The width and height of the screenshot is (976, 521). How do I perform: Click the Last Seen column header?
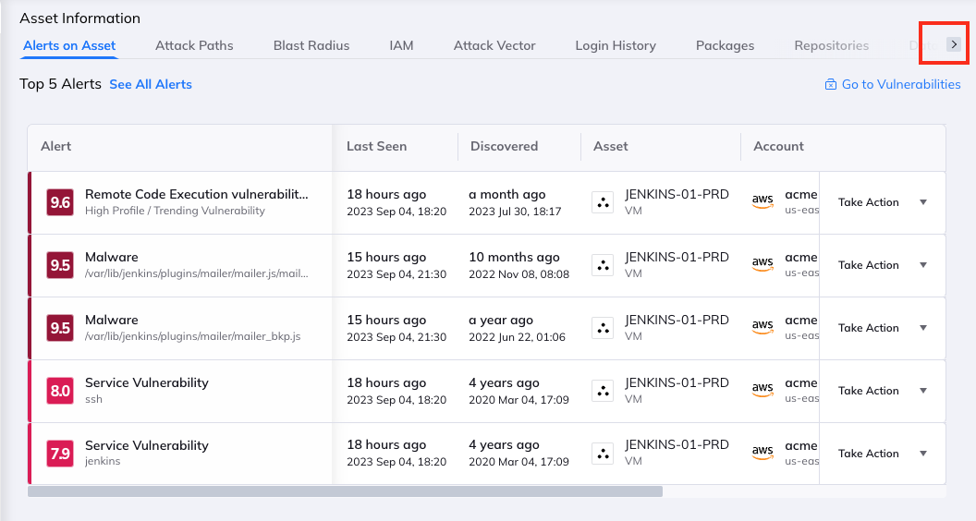[376, 146]
